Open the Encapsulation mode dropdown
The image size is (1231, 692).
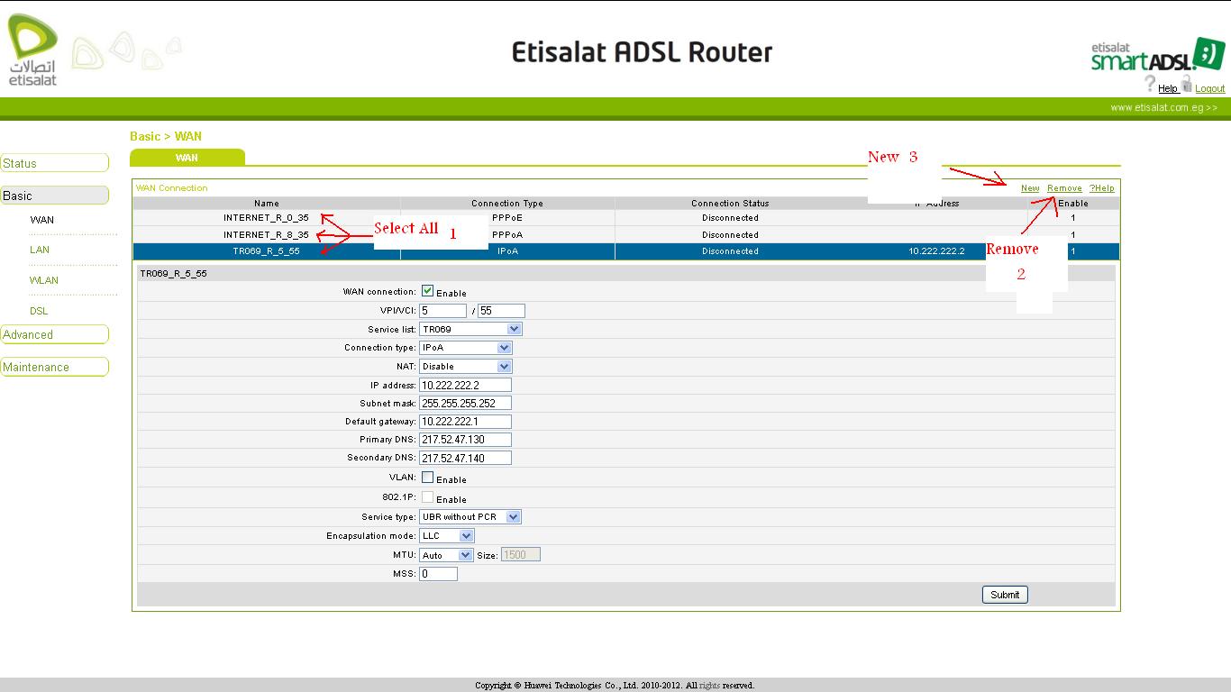(x=447, y=536)
